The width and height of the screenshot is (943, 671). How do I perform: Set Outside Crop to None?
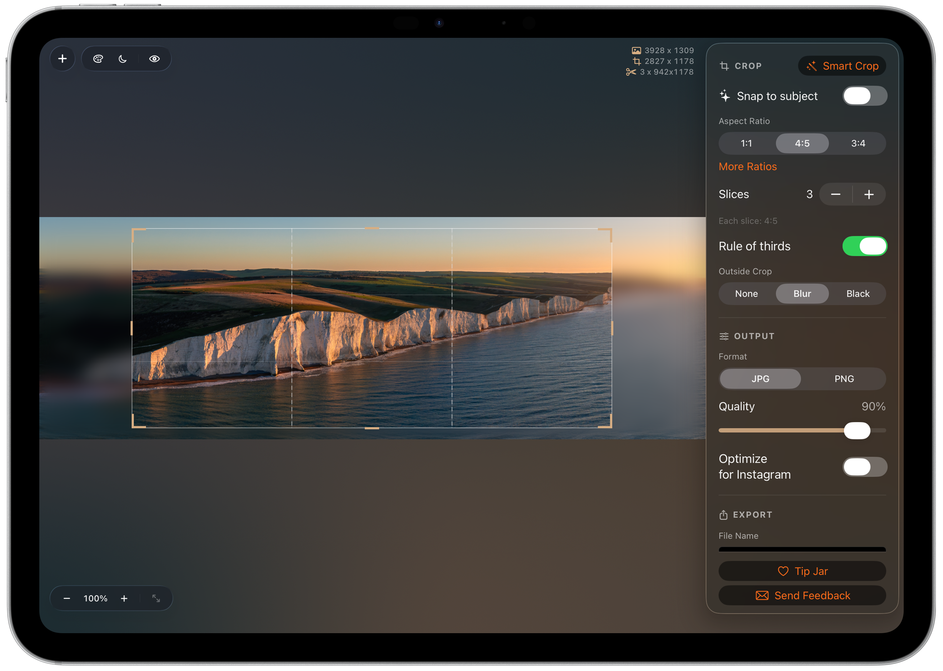[746, 294]
